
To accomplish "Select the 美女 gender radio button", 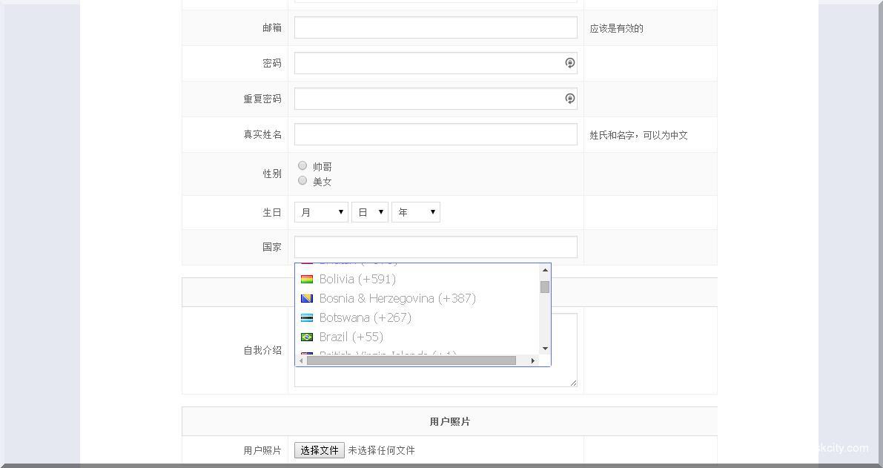I will pyautogui.click(x=302, y=180).
